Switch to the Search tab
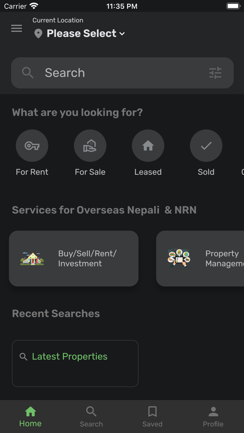The width and height of the screenshot is (244, 433). [x=91, y=416]
